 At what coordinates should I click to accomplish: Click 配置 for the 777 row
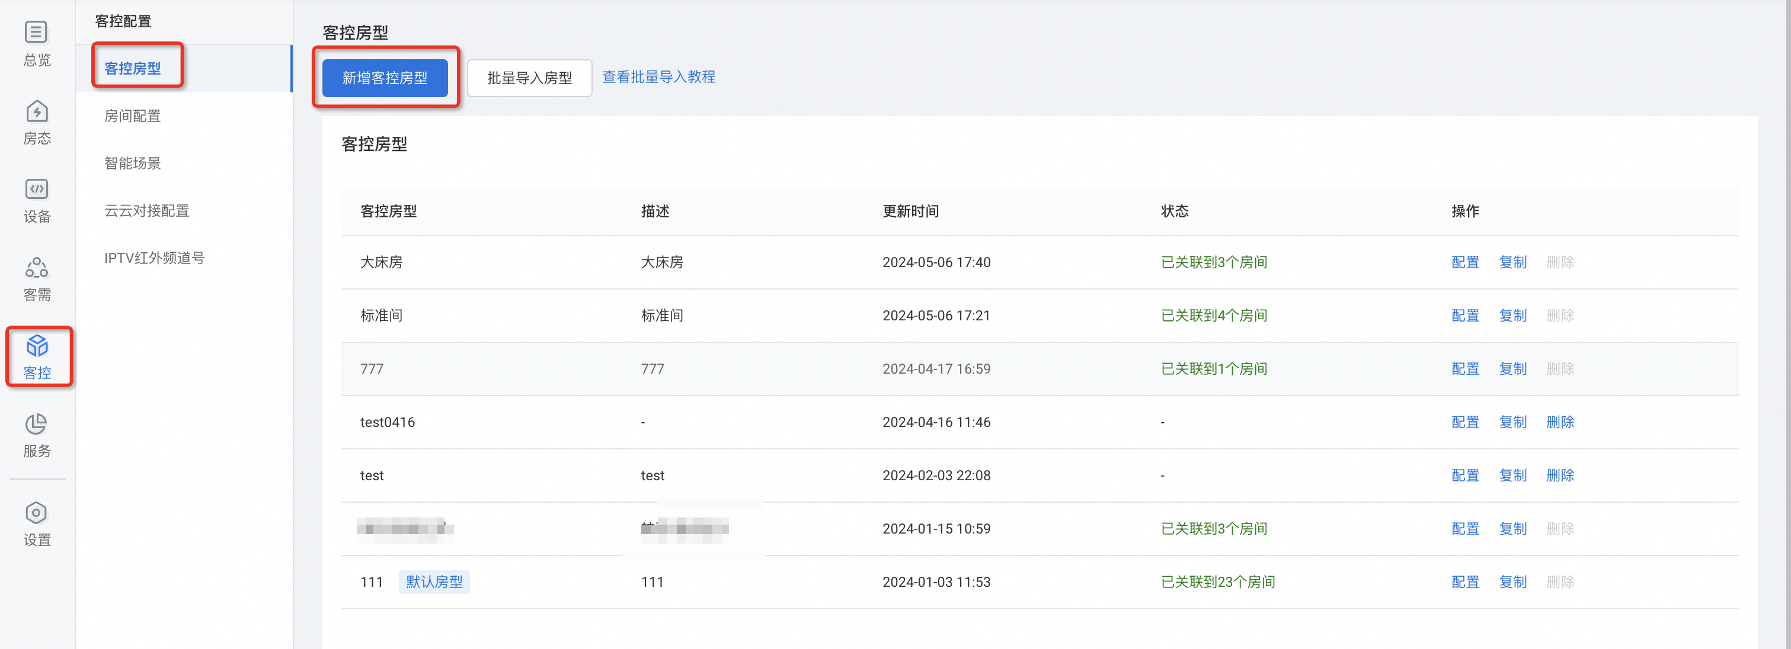[1465, 368]
